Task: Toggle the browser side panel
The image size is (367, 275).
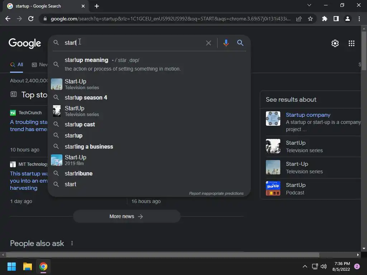Action: coord(336,19)
